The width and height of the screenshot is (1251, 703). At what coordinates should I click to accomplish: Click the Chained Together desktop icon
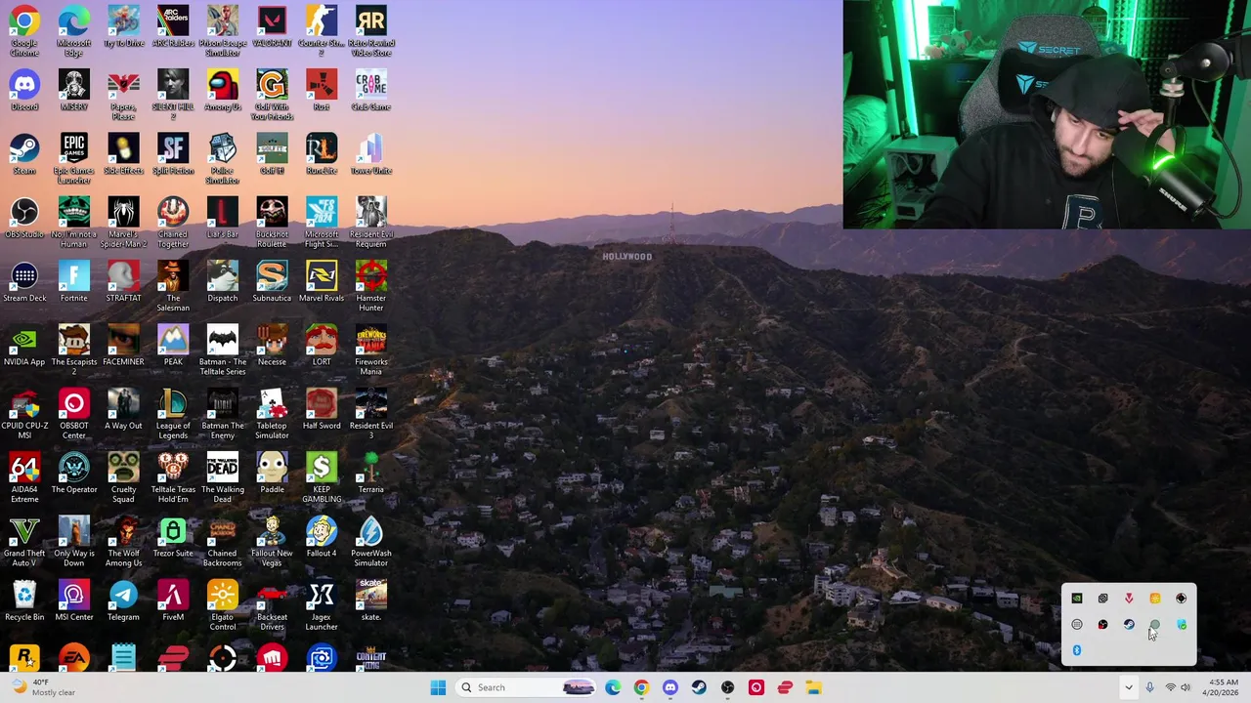click(x=173, y=222)
